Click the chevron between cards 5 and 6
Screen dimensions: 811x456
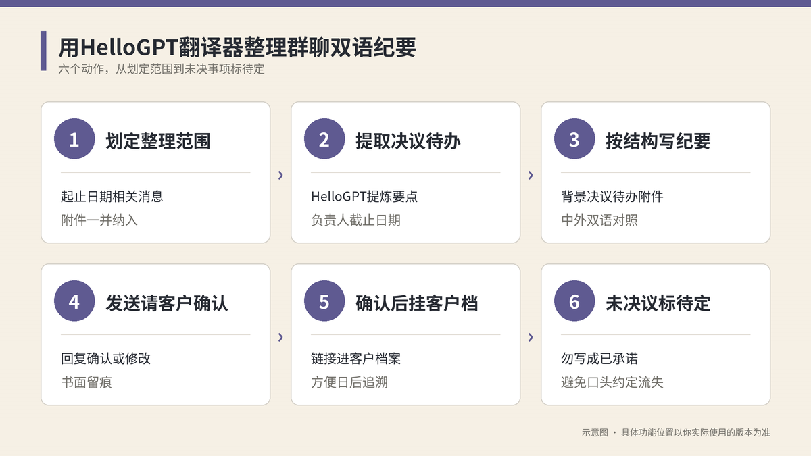tap(531, 338)
